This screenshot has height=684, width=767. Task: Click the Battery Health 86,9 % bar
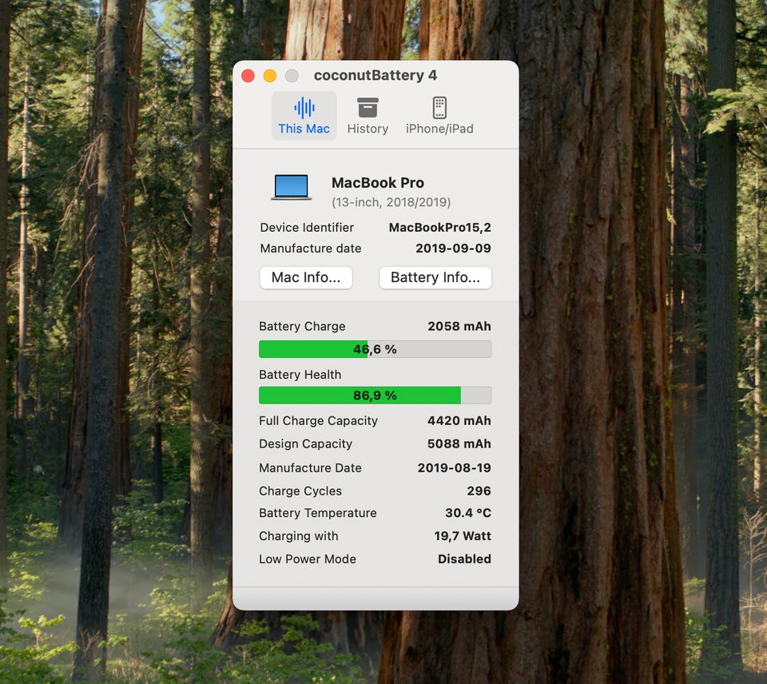pyautogui.click(x=376, y=396)
